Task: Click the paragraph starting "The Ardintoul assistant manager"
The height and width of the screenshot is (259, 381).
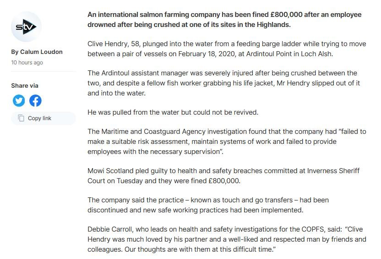Action: (x=224, y=83)
